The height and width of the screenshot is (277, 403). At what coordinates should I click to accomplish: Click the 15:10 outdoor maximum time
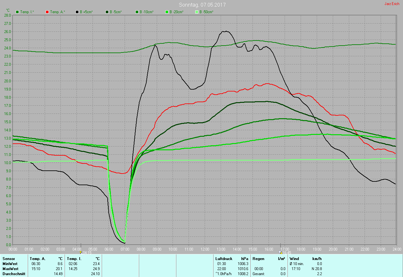tap(36, 269)
